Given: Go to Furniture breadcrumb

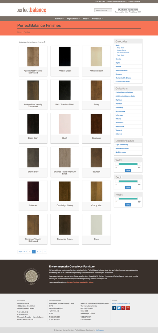Looking at the screenshot, I should [27, 32].
